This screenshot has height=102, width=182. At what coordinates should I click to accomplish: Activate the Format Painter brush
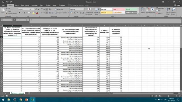(x=11, y=14)
